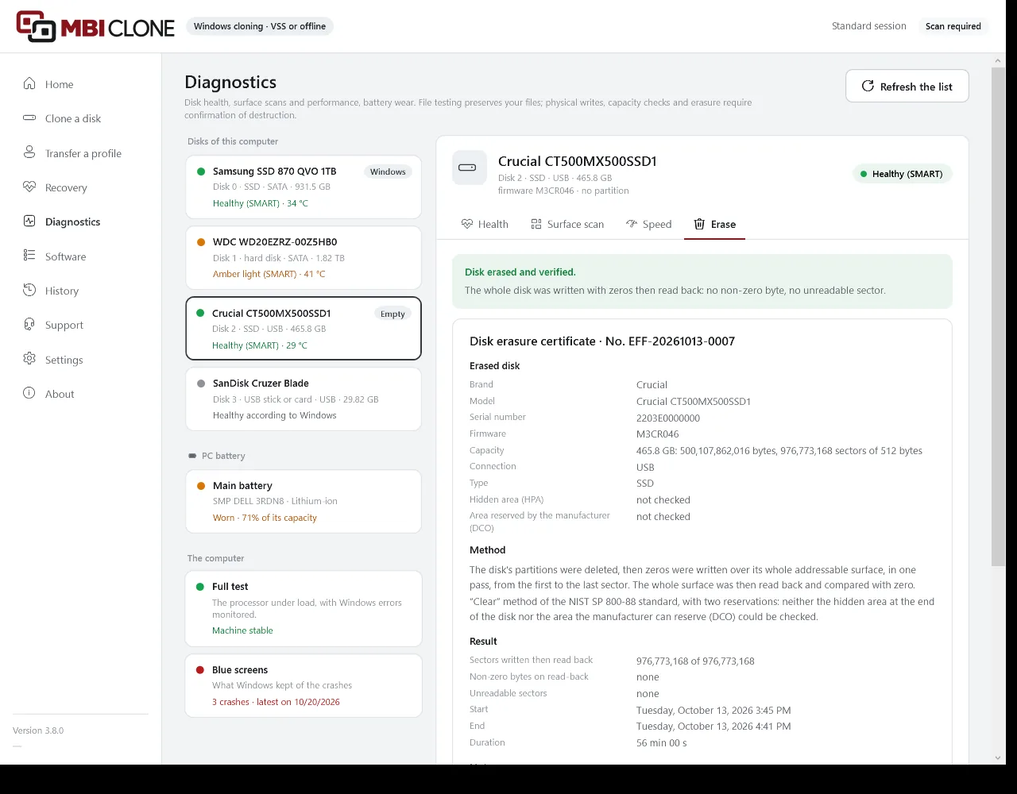Click the 3 crashes · latest on 10/20/2026 text
Viewport: 1017px width, 794px height.
[x=276, y=702]
